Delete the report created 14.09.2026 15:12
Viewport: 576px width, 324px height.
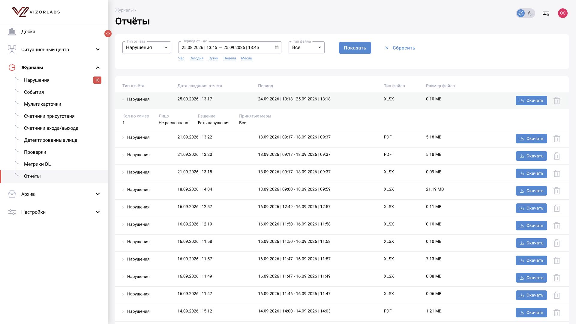tap(557, 313)
